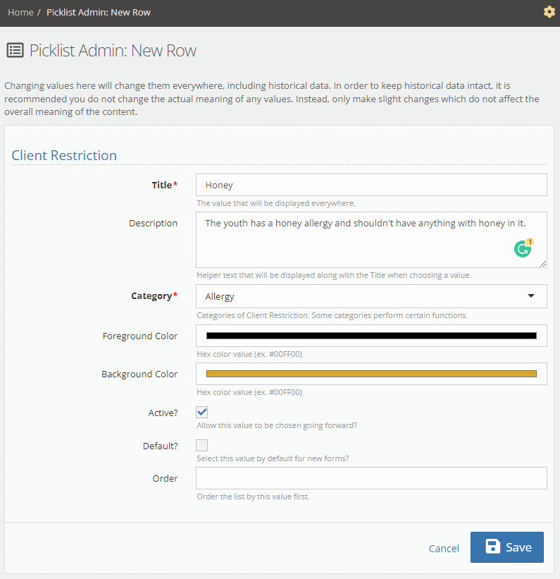
Task: Save the new picklist row
Action: [507, 547]
